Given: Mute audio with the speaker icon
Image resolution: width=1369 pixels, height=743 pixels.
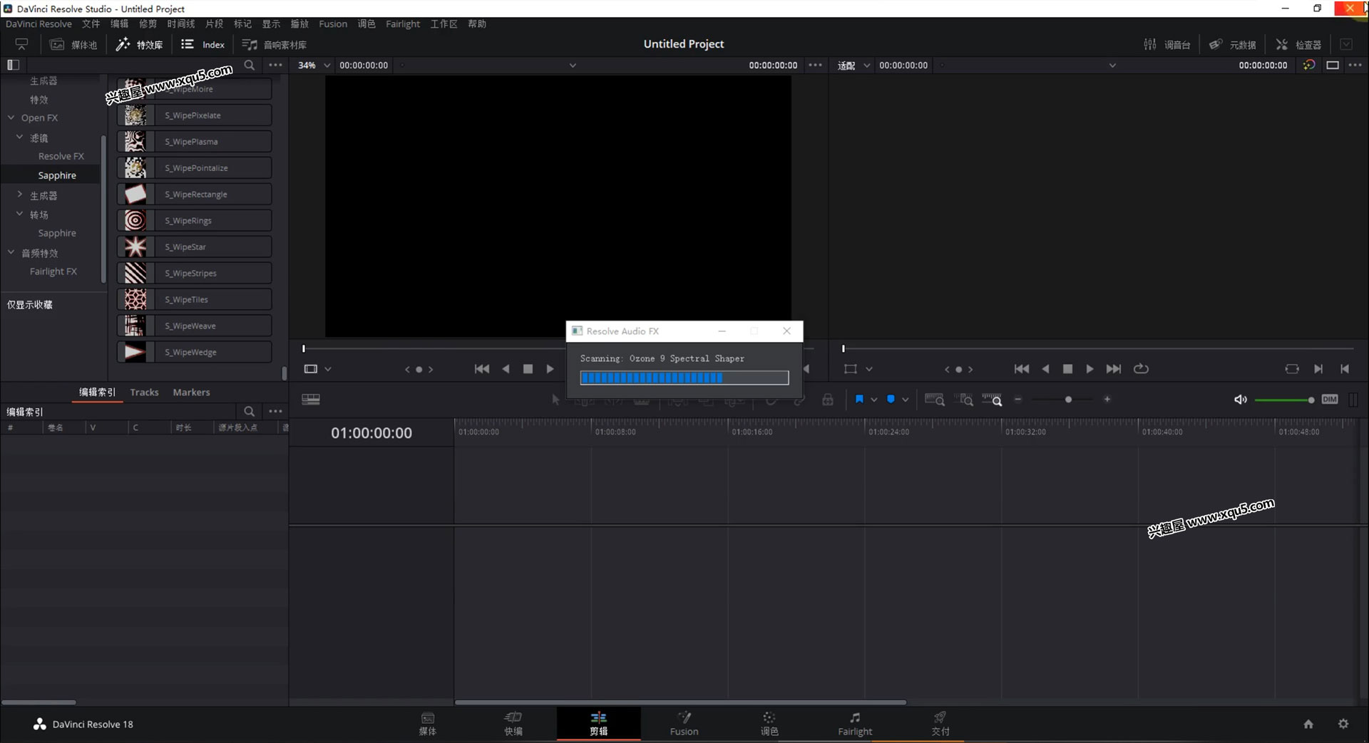Looking at the screenshot, I should point(1240,400).
